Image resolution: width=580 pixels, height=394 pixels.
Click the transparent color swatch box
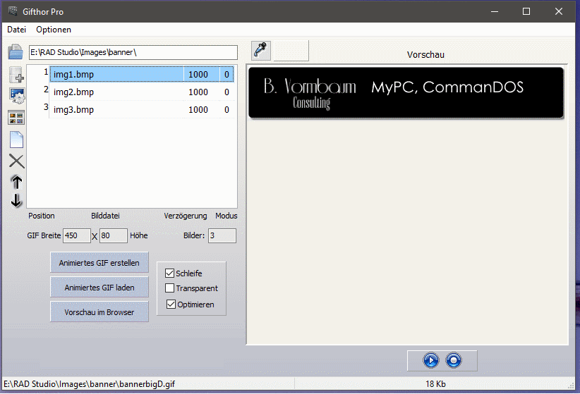[291, 50]
